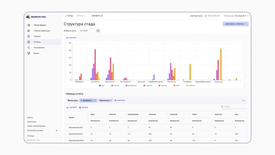
Task: Click the Поиск search field
Action: [x=234, y=107]
